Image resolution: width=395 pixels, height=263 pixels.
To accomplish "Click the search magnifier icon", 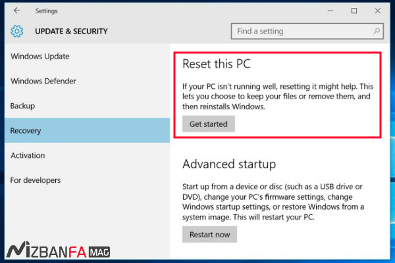I will [377, 31].
